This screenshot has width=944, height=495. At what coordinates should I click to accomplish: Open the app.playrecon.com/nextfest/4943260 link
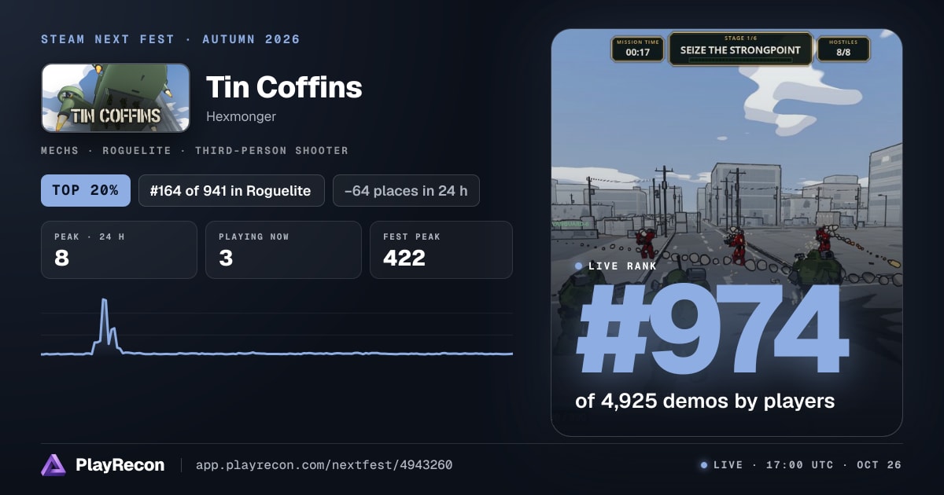click(x=324, y=465)
